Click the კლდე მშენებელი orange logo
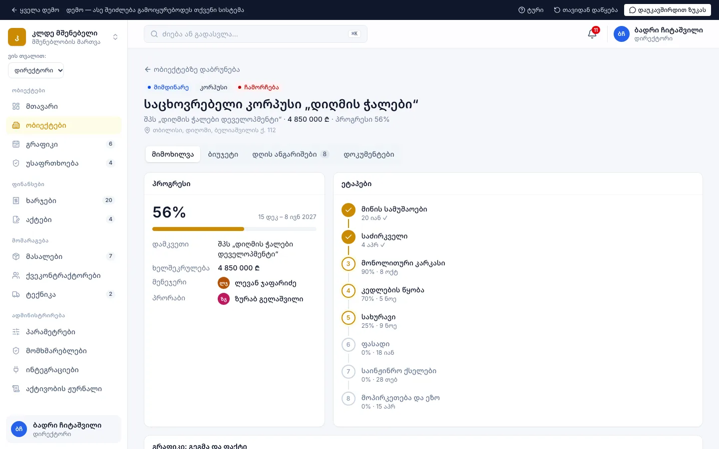This screenshot has width=719, height=449. pyautogui.click(x=17, y=37)
